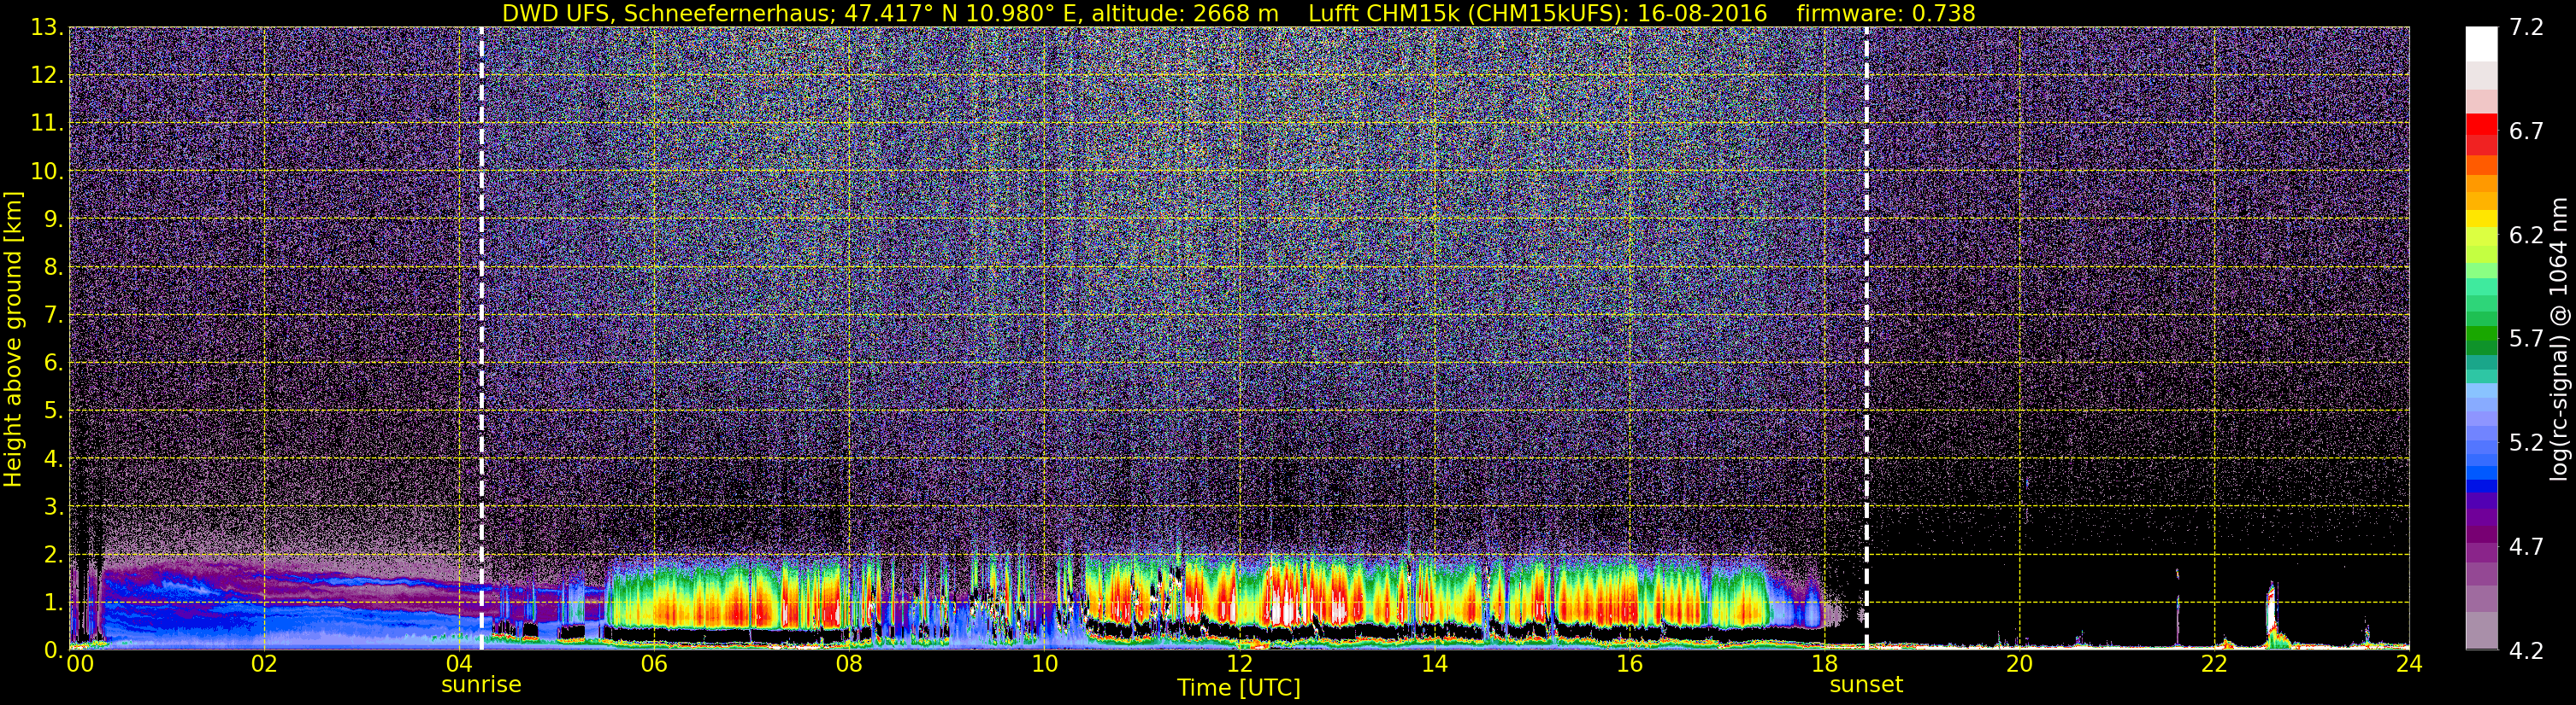2576x705 pixels.
Task: Click the time tick label '12'
Action: pyautogui.click(x=1239, y=664)
